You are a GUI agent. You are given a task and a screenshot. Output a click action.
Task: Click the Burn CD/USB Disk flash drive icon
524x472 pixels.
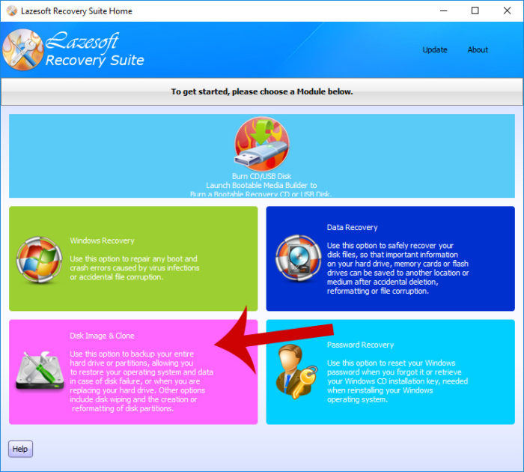pos(262,144)
